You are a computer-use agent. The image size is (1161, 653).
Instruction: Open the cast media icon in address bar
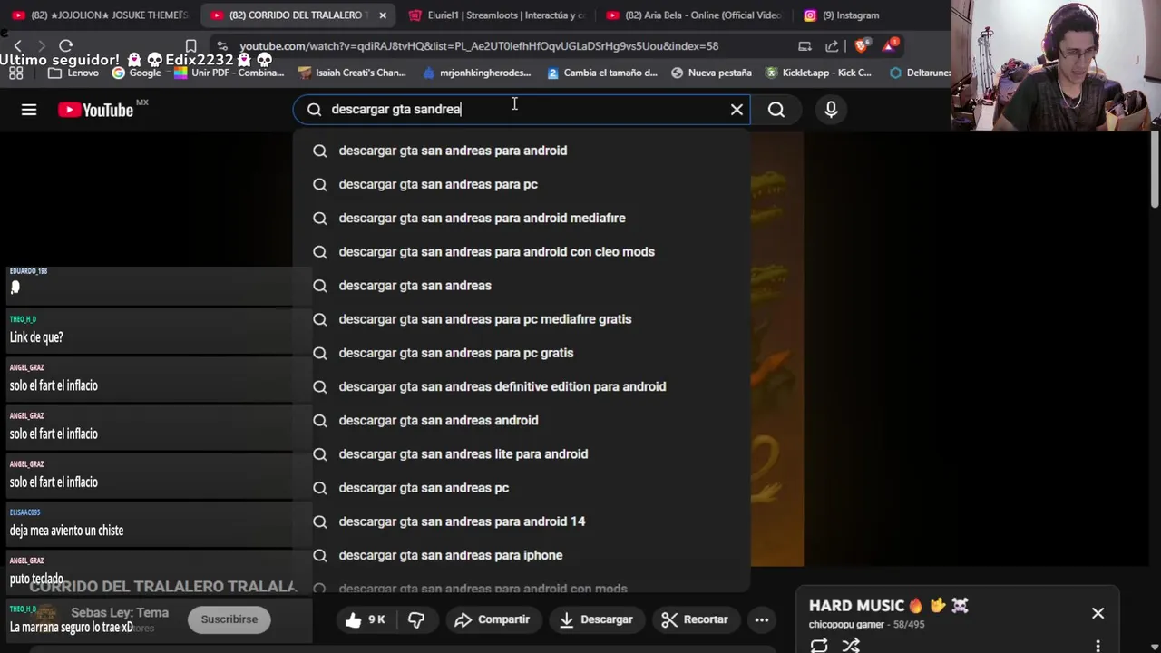tap(805, 45)
